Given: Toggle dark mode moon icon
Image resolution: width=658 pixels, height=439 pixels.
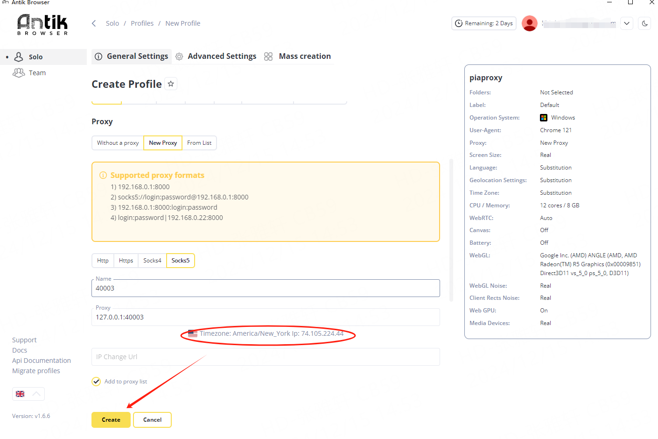Looking at the screenshot, I should click(644, 23).
